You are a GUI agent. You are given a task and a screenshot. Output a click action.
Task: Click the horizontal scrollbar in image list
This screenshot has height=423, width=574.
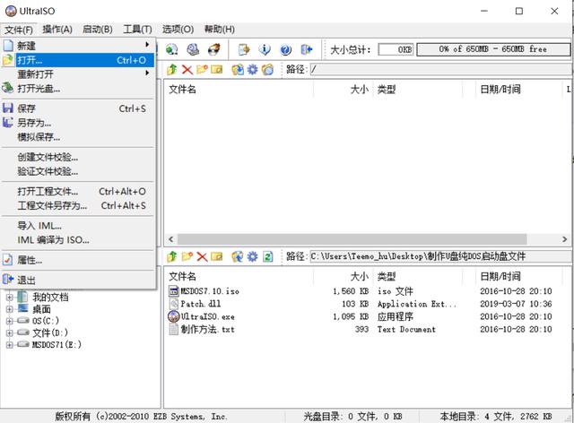352,239
